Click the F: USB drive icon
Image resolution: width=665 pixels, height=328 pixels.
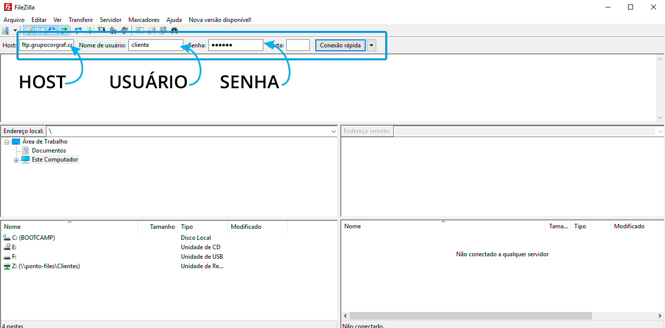(x=6, y=257)
